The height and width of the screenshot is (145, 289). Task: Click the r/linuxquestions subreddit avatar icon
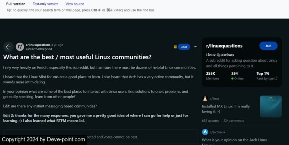(x=20, y=47)
